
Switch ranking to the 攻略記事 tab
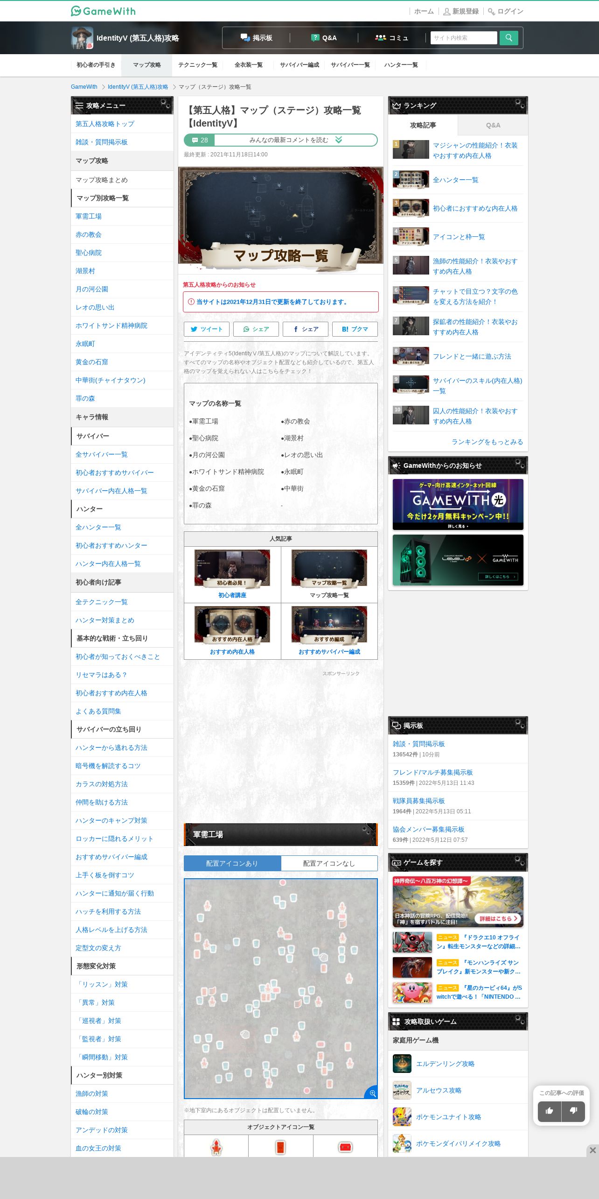(423, 125)
